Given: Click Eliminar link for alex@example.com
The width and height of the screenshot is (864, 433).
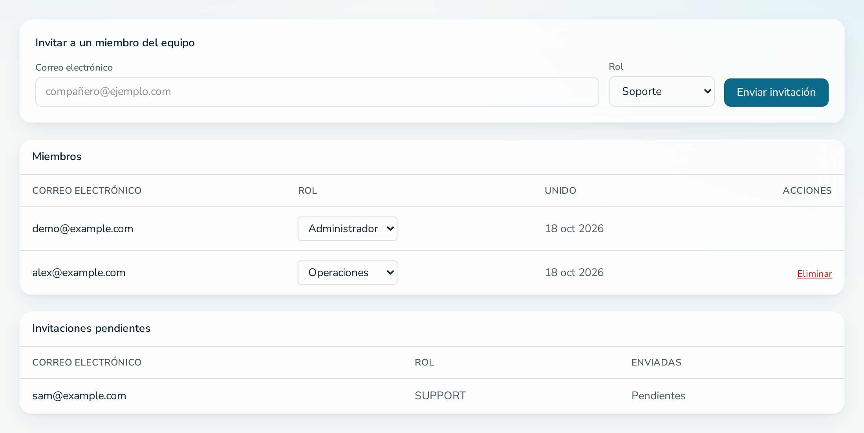Looking at the screenshot, I should 814,274.
